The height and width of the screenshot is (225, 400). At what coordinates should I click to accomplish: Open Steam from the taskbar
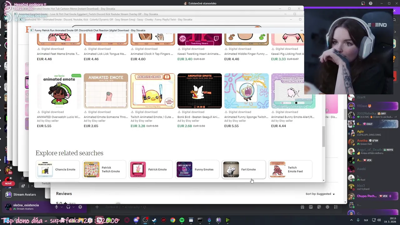coord(154,220)
